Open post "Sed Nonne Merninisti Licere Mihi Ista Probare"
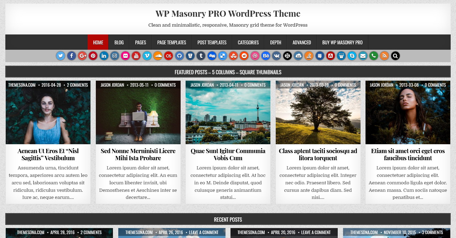The width and height of the screenshot is (456, 238). pyautogui.click(x=138, y=154)
